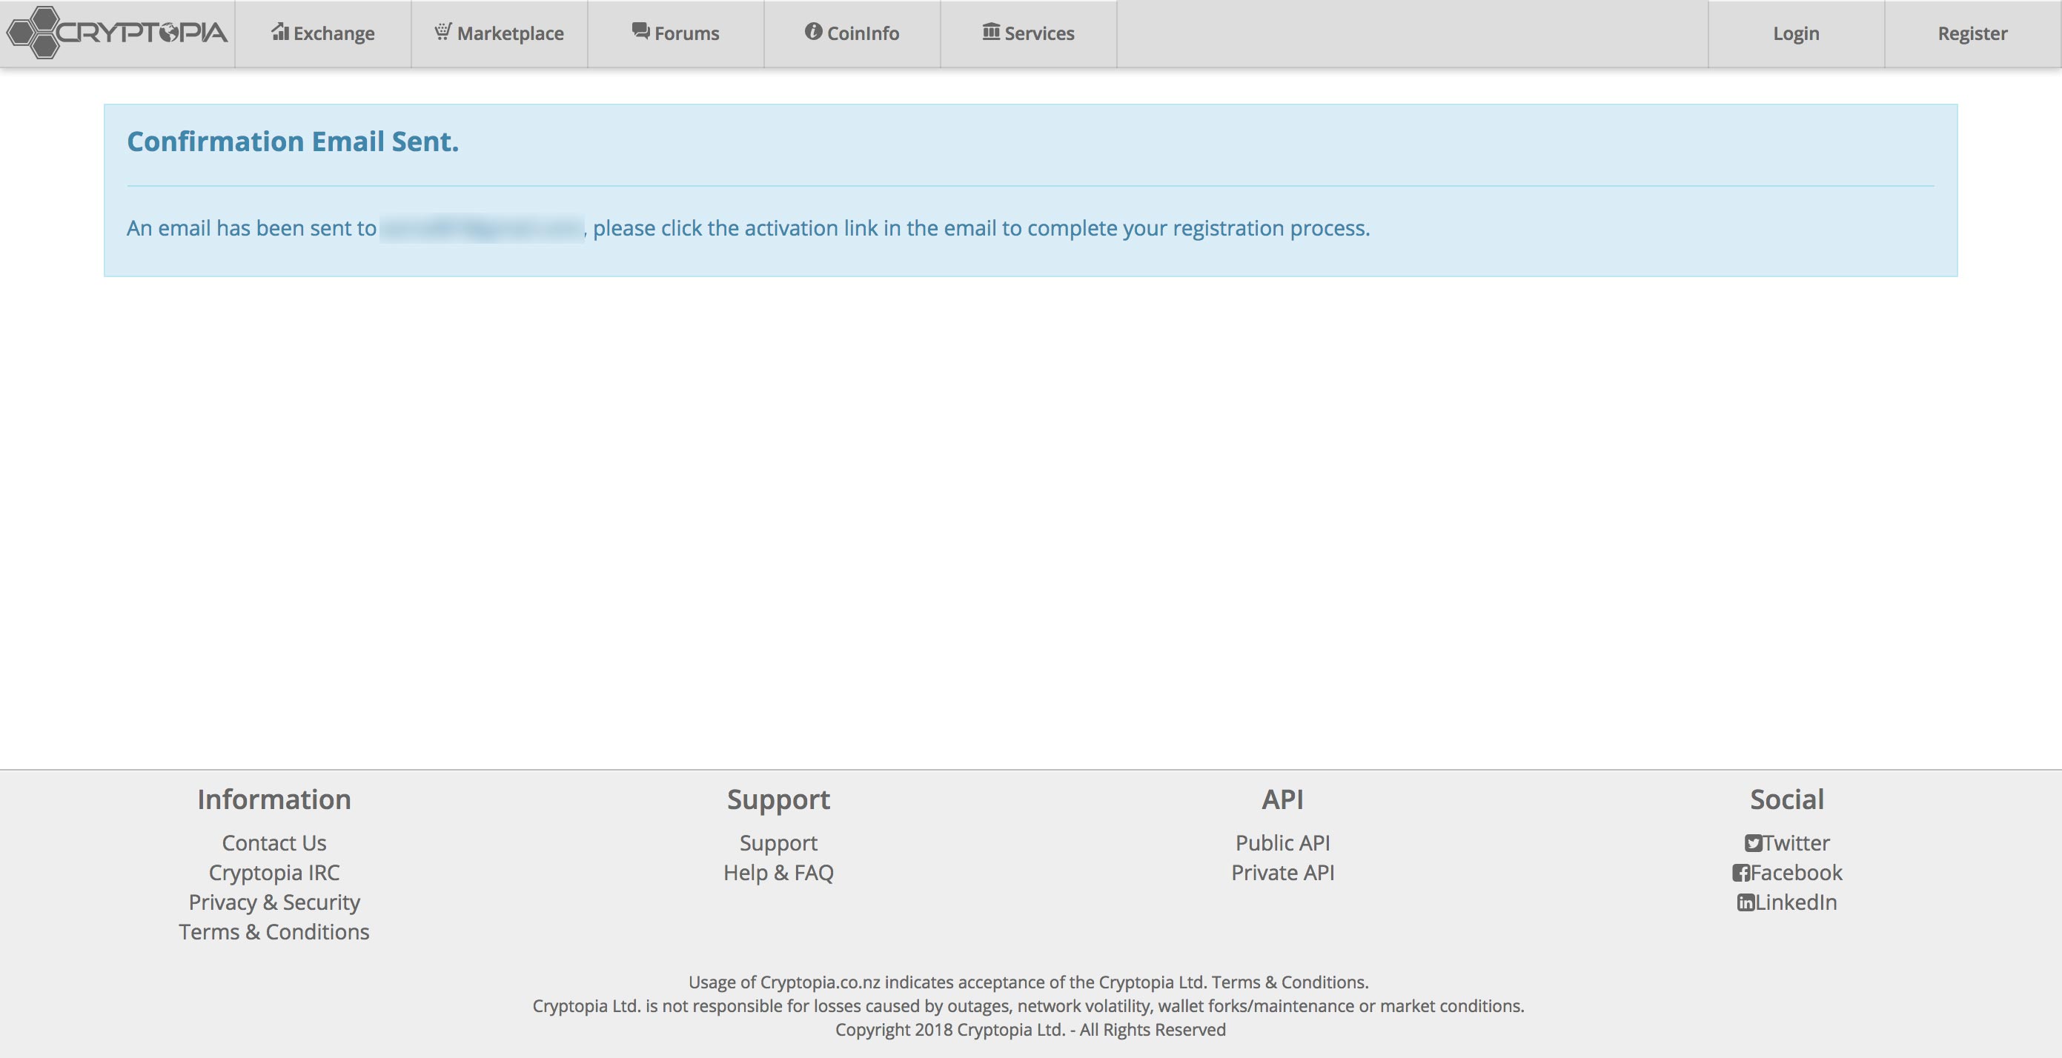Open the Contact Us link

click(x=274, y=842)
